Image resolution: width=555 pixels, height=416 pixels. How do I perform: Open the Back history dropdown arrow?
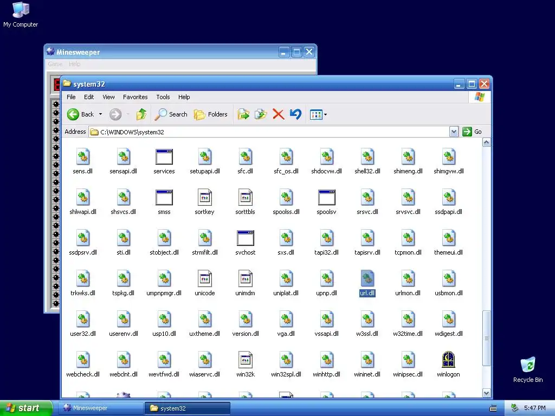coord(100,114)
